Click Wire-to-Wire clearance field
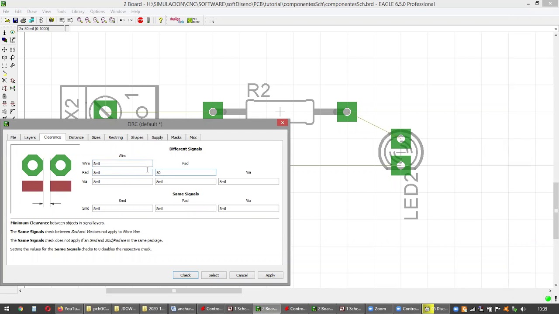559x314 pixels. click(x=122, y=164)
